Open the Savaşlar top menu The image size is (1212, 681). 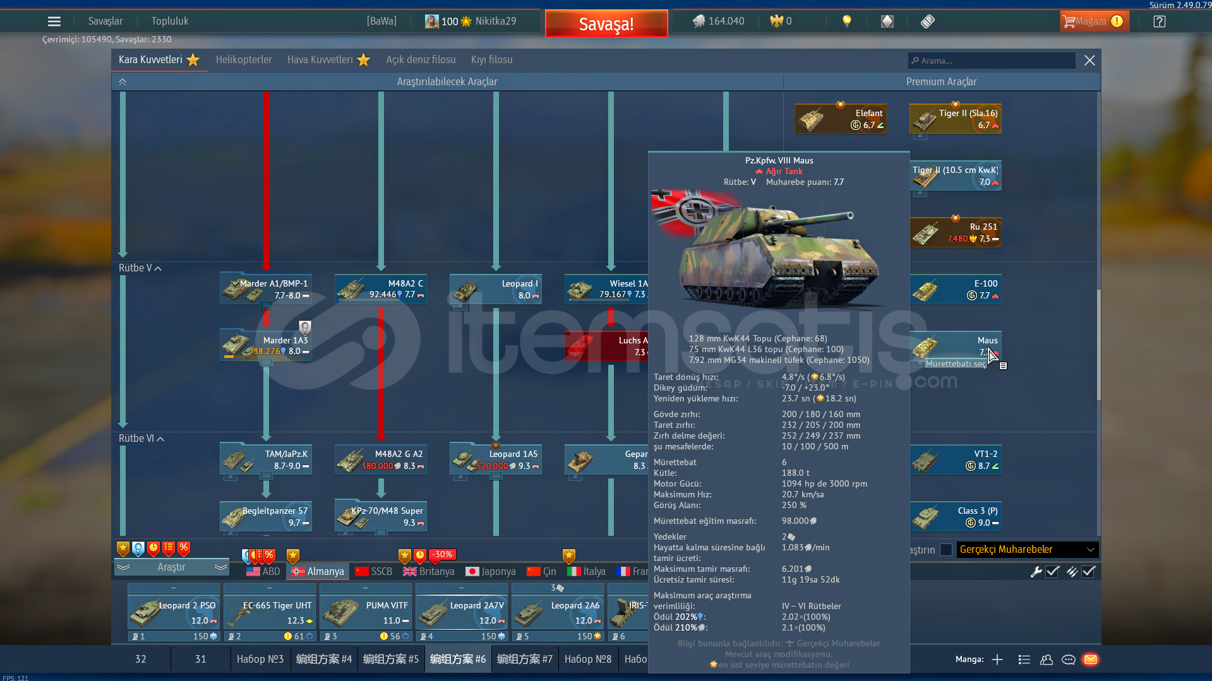click(105, 21)
